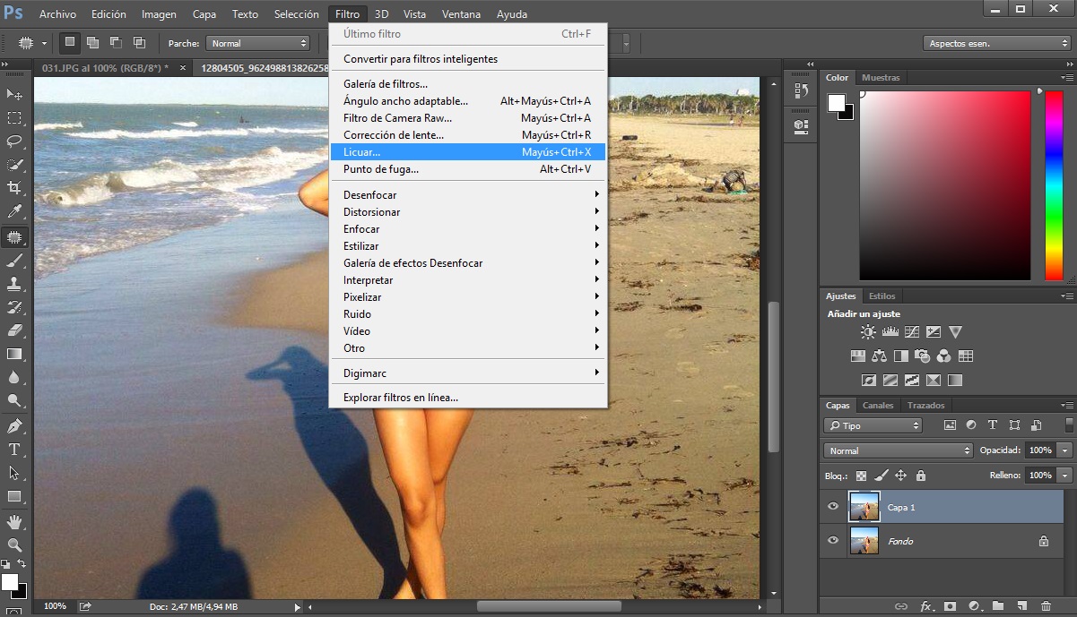Image resolution: width=1077 pixels, height=617 pixels.
Task: Select the Rectangular Marquee tool
Action: pyautogui.click(x=14, y=117)
